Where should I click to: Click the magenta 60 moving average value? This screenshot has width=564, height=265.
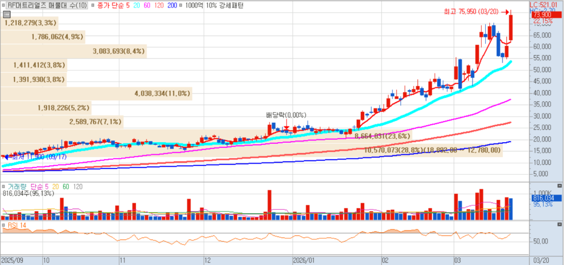[x=147, y=6]
